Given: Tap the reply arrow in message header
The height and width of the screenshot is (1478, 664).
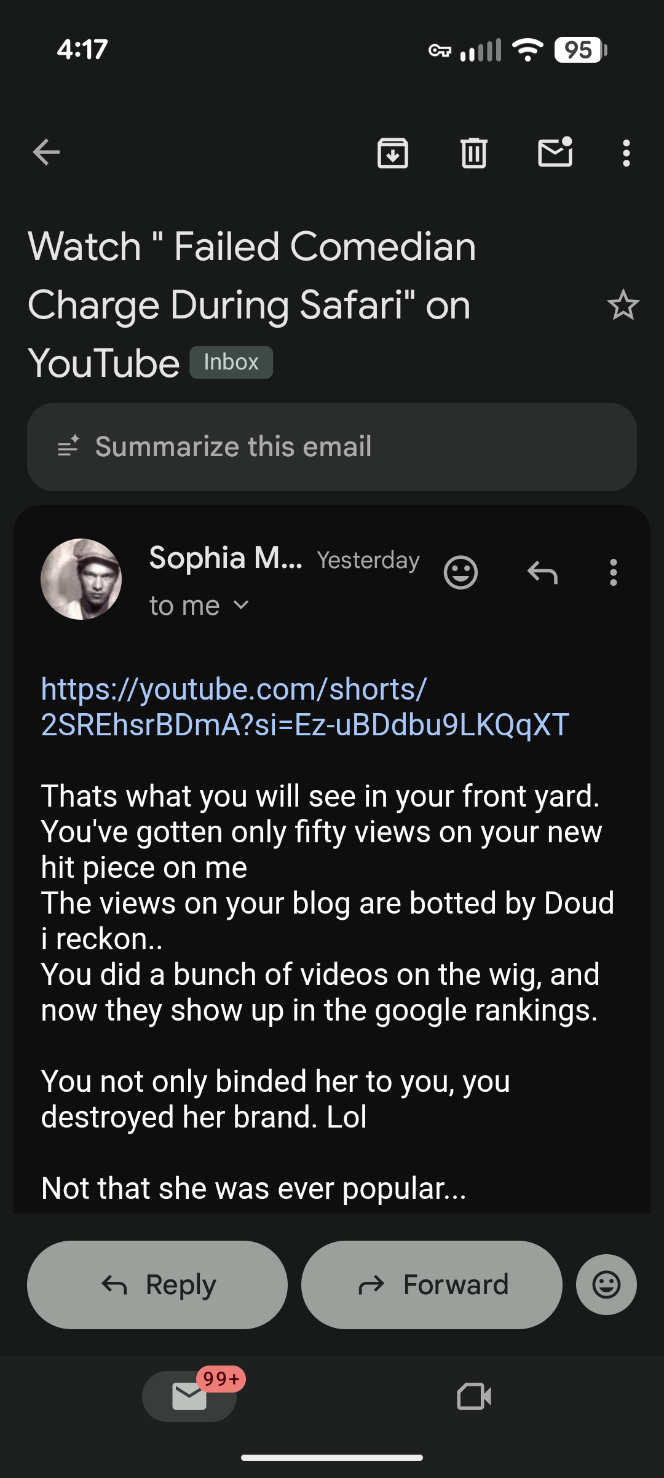Looking at the screenshot, I should [542, 572].
